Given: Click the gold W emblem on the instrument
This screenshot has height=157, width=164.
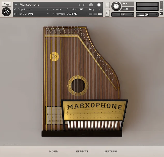Looking at the screenshot, I should (x=54, y=57).
